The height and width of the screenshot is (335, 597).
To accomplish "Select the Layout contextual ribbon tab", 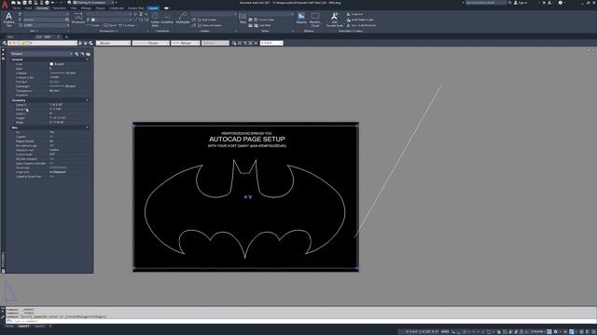I will click(153, 8).
